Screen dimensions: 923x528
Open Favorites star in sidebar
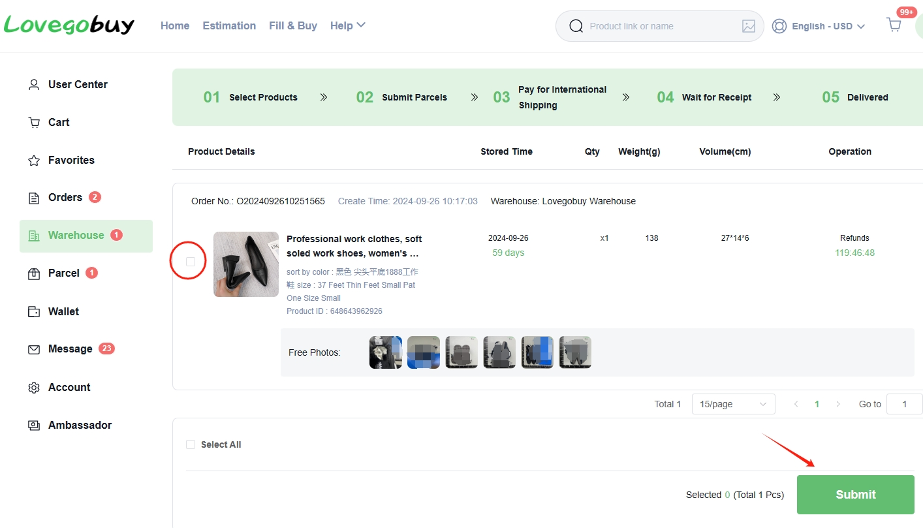(x=34, y=160)
